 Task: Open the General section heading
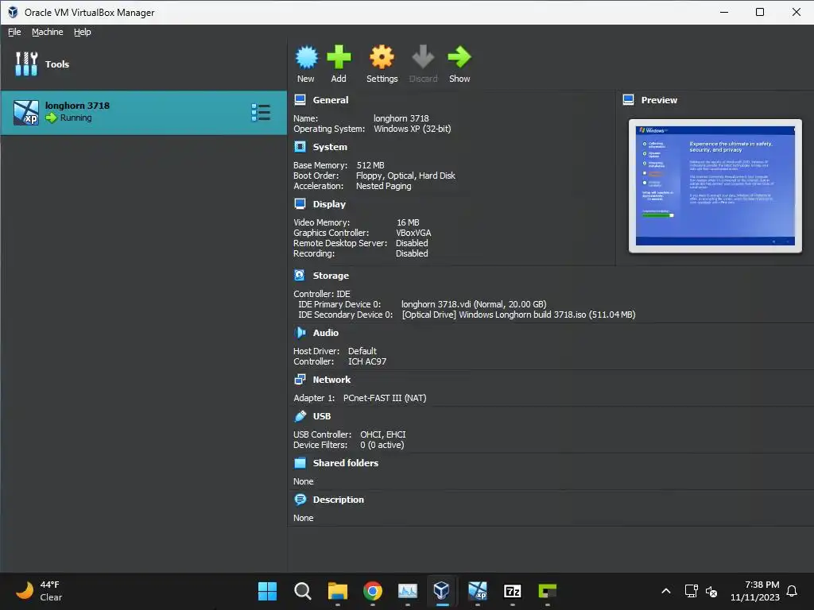(x=331, y=100)
